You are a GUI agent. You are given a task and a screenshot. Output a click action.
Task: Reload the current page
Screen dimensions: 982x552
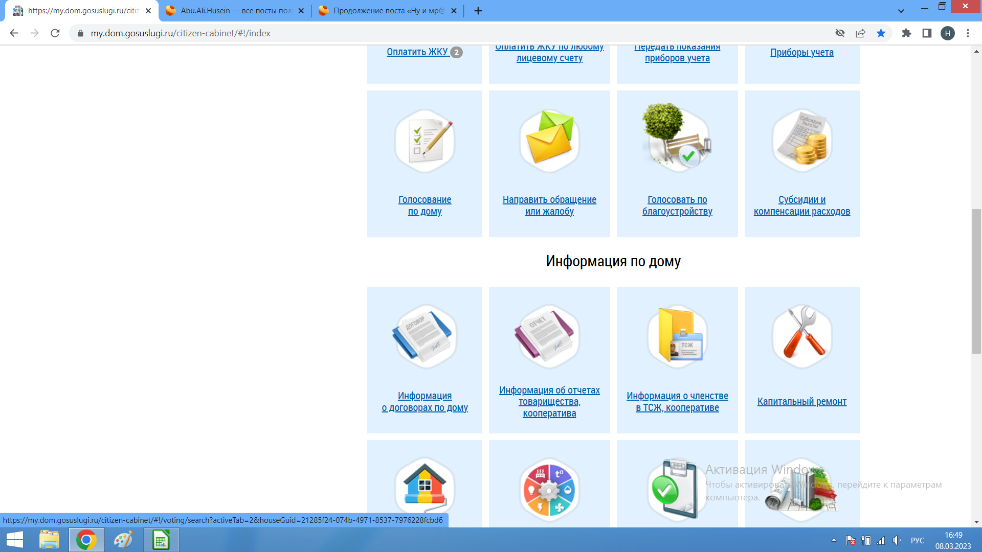(55, 33)
